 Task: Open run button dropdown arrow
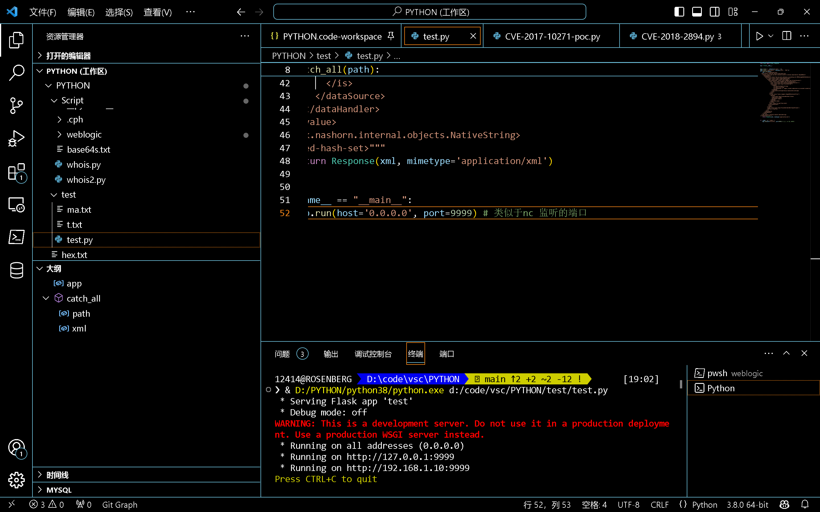tap(770, 36)
